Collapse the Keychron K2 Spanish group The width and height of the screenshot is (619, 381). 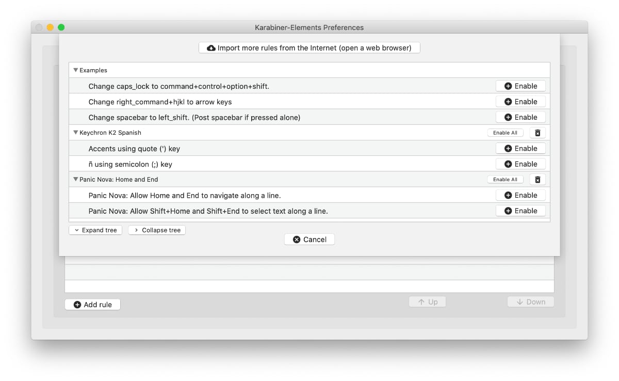coord(76,133)
